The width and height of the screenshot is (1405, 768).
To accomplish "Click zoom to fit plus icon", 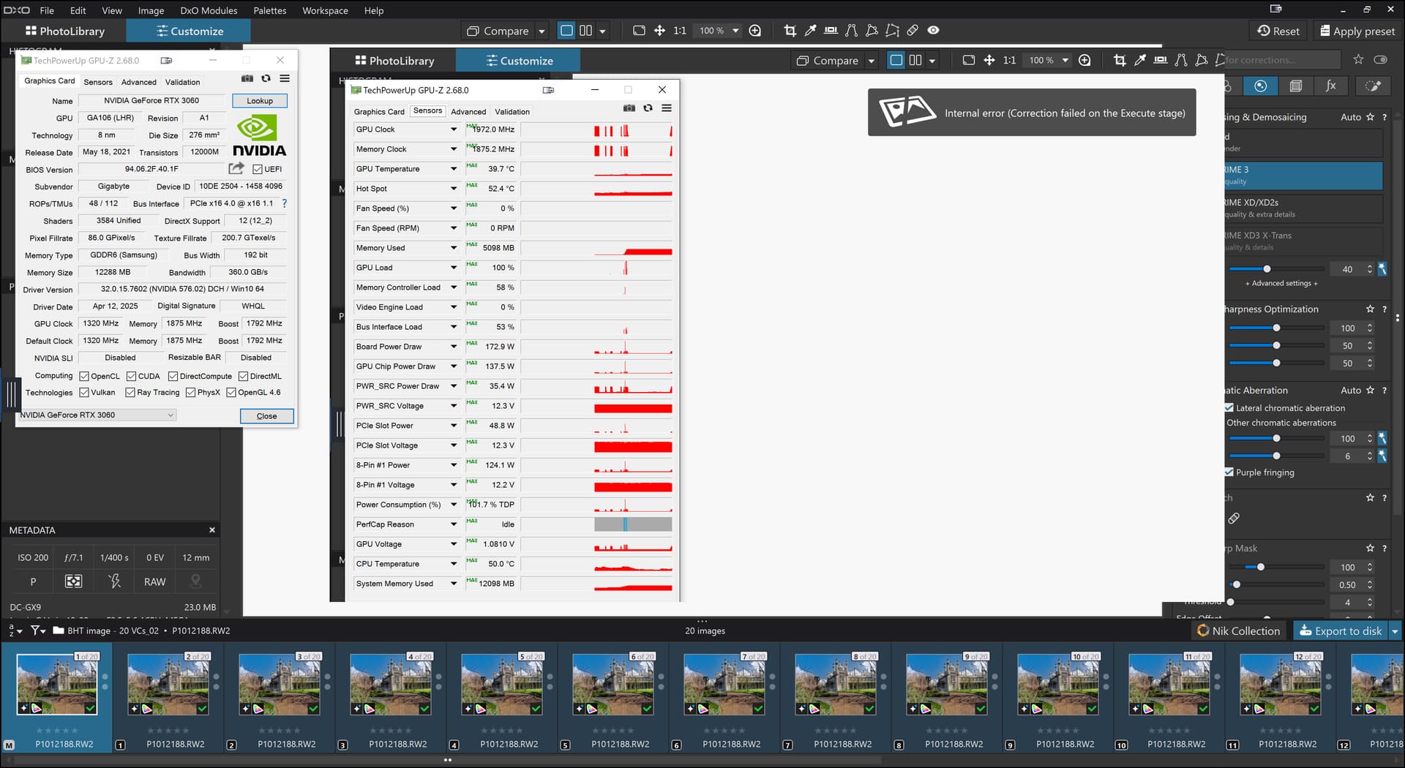I will (755, 31).
